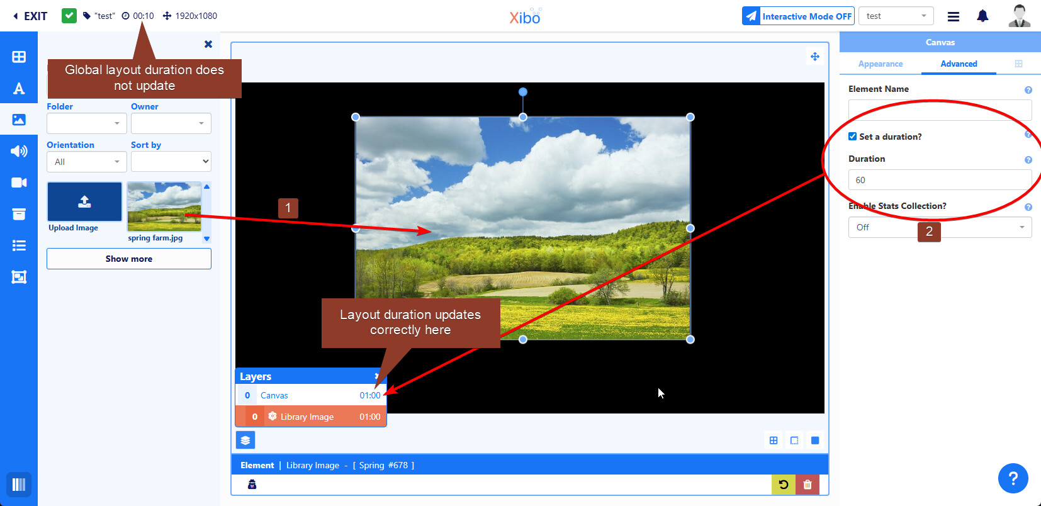This screenshot has width=1041, height=506.
Task: Click the Show more button
Action: (129, 259)
